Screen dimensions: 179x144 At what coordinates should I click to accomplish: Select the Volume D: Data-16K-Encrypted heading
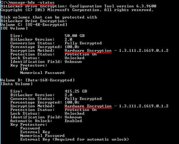[37, 80]
